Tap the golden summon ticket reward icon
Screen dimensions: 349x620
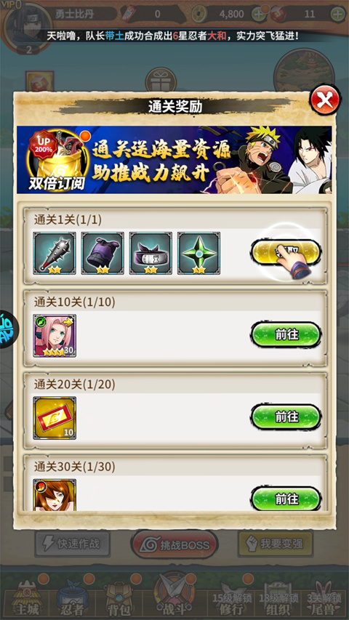click(55, 418)
